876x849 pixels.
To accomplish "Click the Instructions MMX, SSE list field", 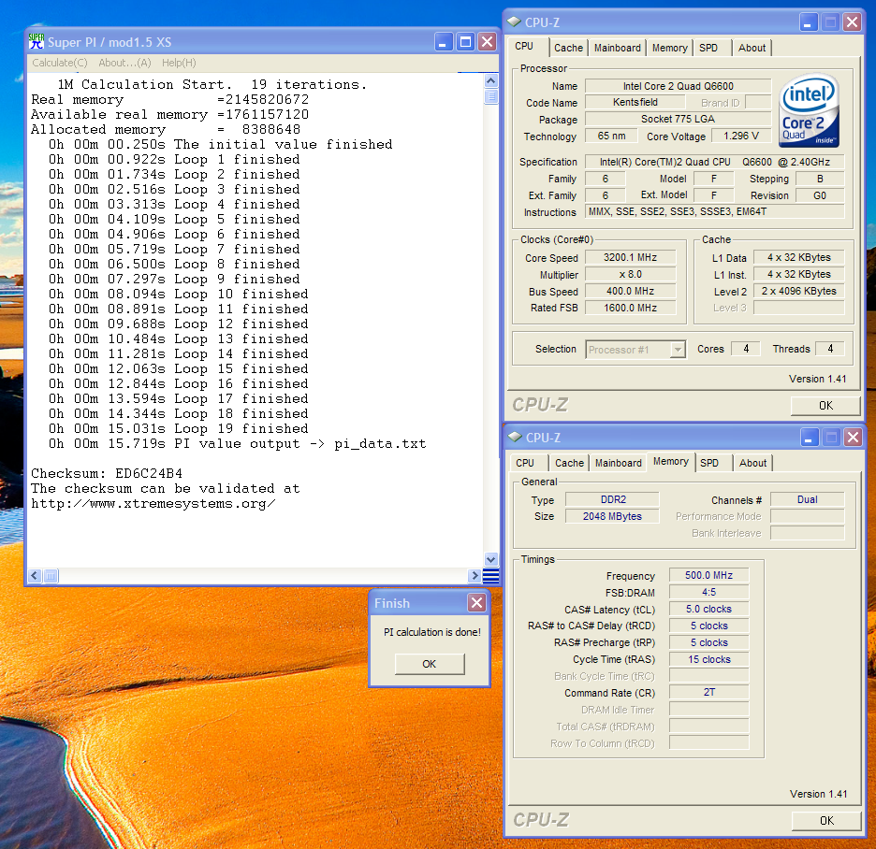I will point(714,211).
